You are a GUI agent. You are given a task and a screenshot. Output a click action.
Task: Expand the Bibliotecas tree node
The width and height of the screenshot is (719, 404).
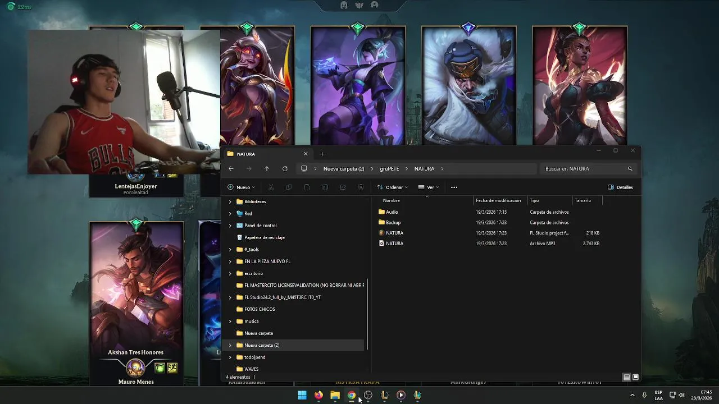pyautogui.click(x=230, y=201)
